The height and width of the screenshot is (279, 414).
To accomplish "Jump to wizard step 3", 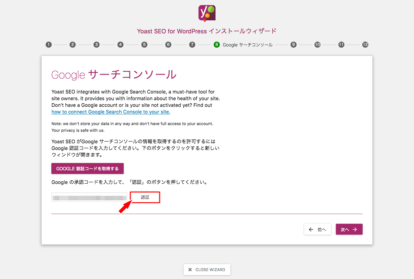I will point(96,45).
